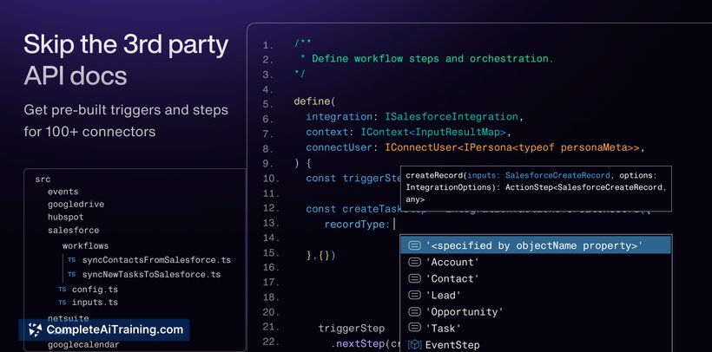Open the events folder
The height and width of the screenshot is (352, 712).
63,192
